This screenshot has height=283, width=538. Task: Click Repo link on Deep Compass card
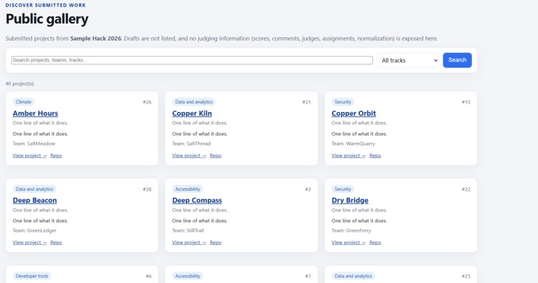pyautogui.click(x=216, y=242)
